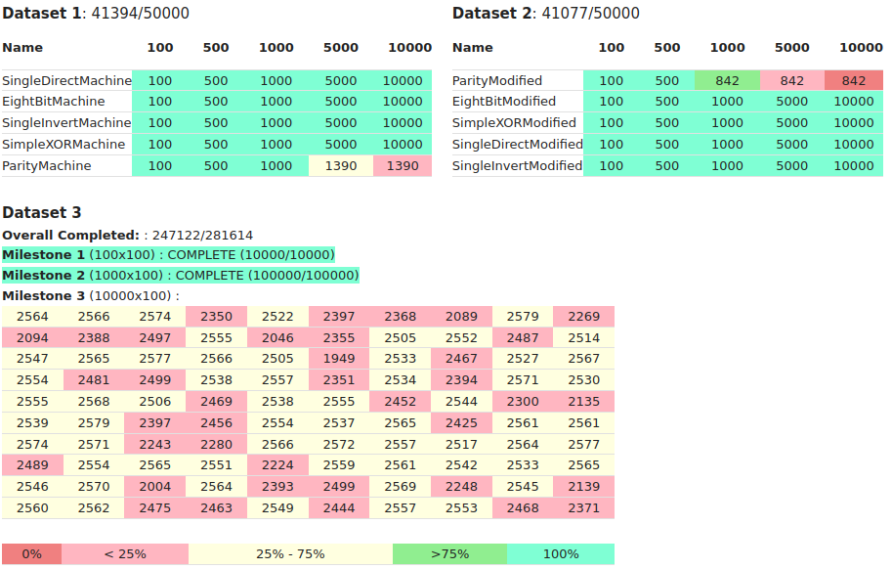
Task: Click the Milestone 1 complete status line
Action: [168, 255]
